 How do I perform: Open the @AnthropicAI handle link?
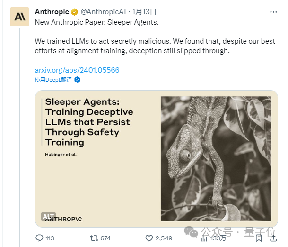pos(104,12)
